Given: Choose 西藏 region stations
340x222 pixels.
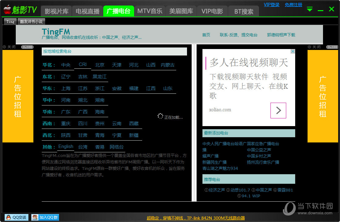Looking at the screenshot, I should click(134, 123).
